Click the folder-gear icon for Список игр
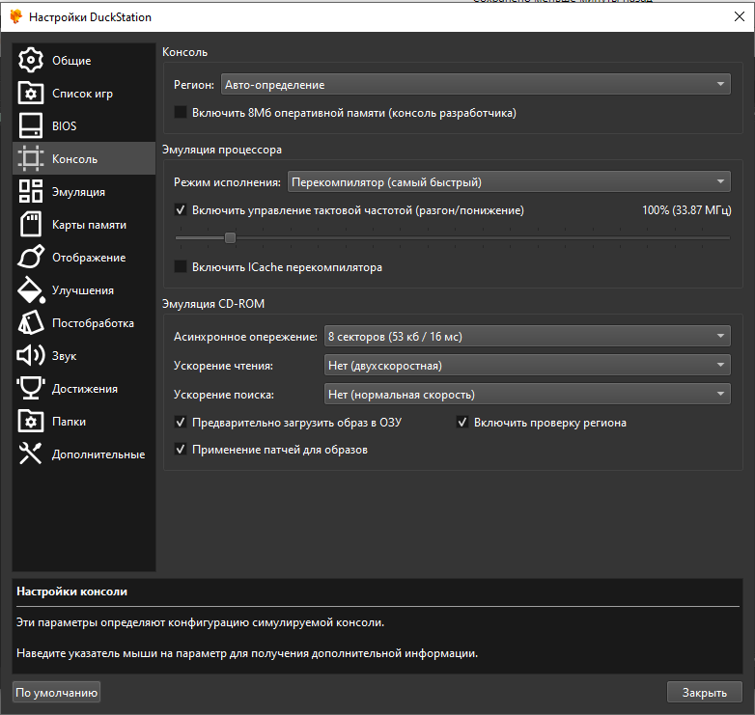Image resolution: width=755 pixels, height=715 pixels. (x=30, y=93)
